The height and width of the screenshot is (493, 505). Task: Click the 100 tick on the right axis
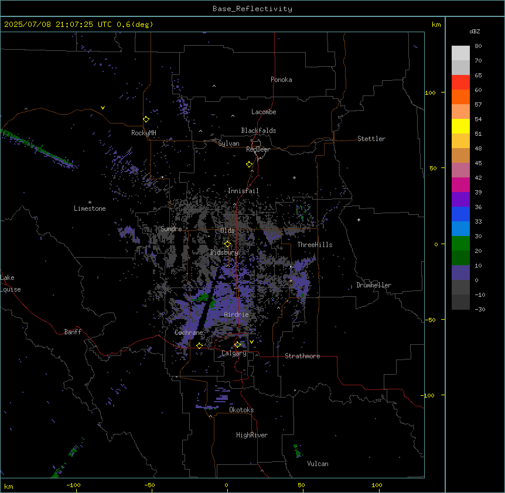click(430, 93)
